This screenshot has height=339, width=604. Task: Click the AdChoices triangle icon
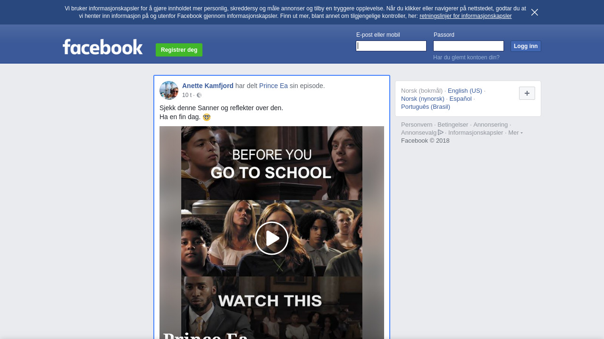pos(441,132)
